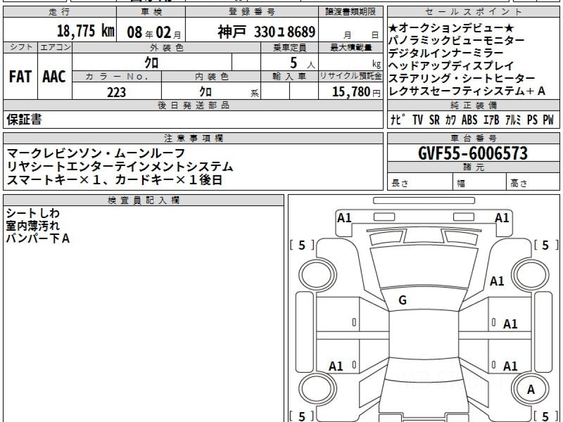
Task: Click the カラーNo. header
Action: [x=117, y=77]
